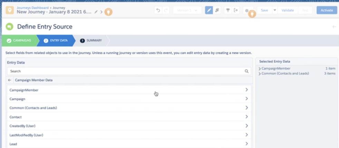Screen dimensions: 339x148
Task: Click the '3 items' count
Action: (x=330, y=73)
